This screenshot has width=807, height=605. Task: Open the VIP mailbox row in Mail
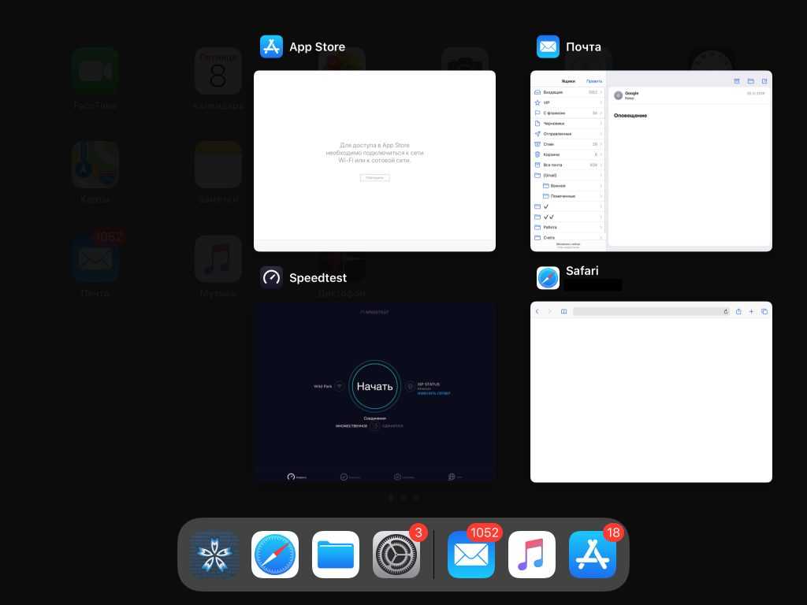(568, 102)
